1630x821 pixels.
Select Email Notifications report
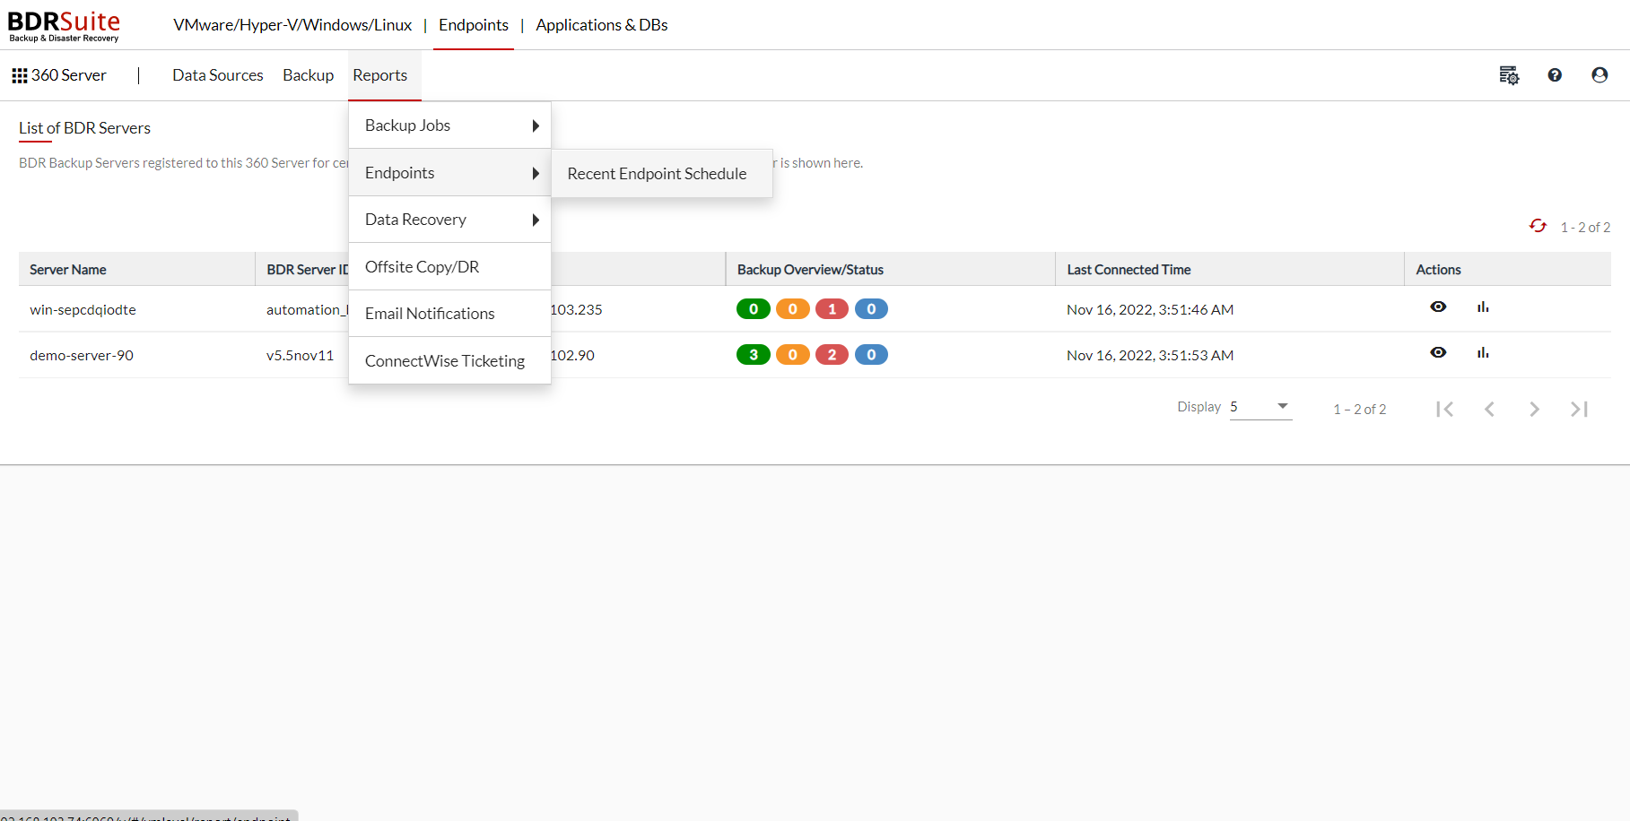449,314
